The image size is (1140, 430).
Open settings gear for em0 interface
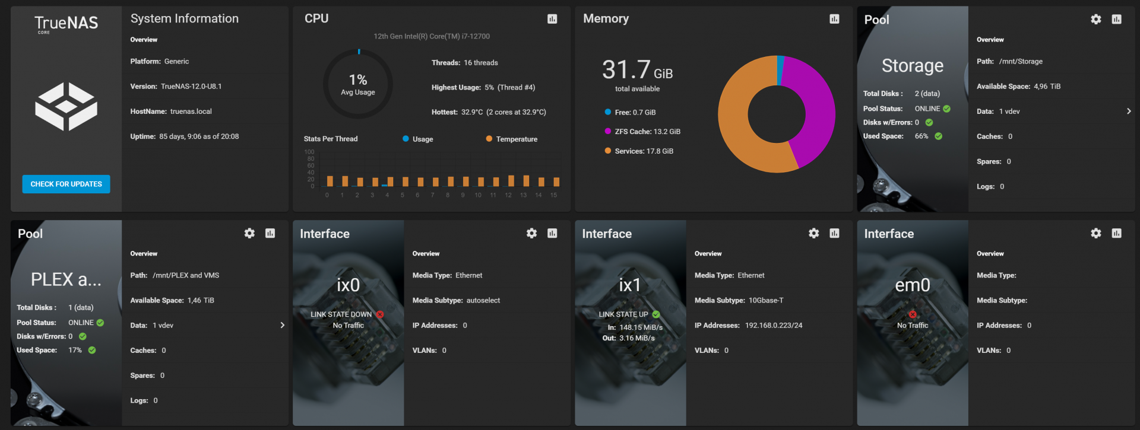point(1096,233)
